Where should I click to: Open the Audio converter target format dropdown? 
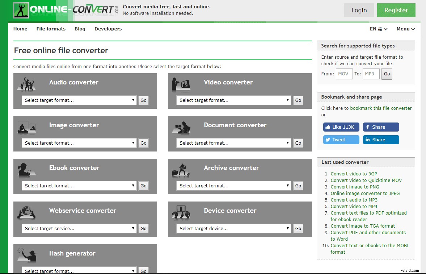pos(79,100)
